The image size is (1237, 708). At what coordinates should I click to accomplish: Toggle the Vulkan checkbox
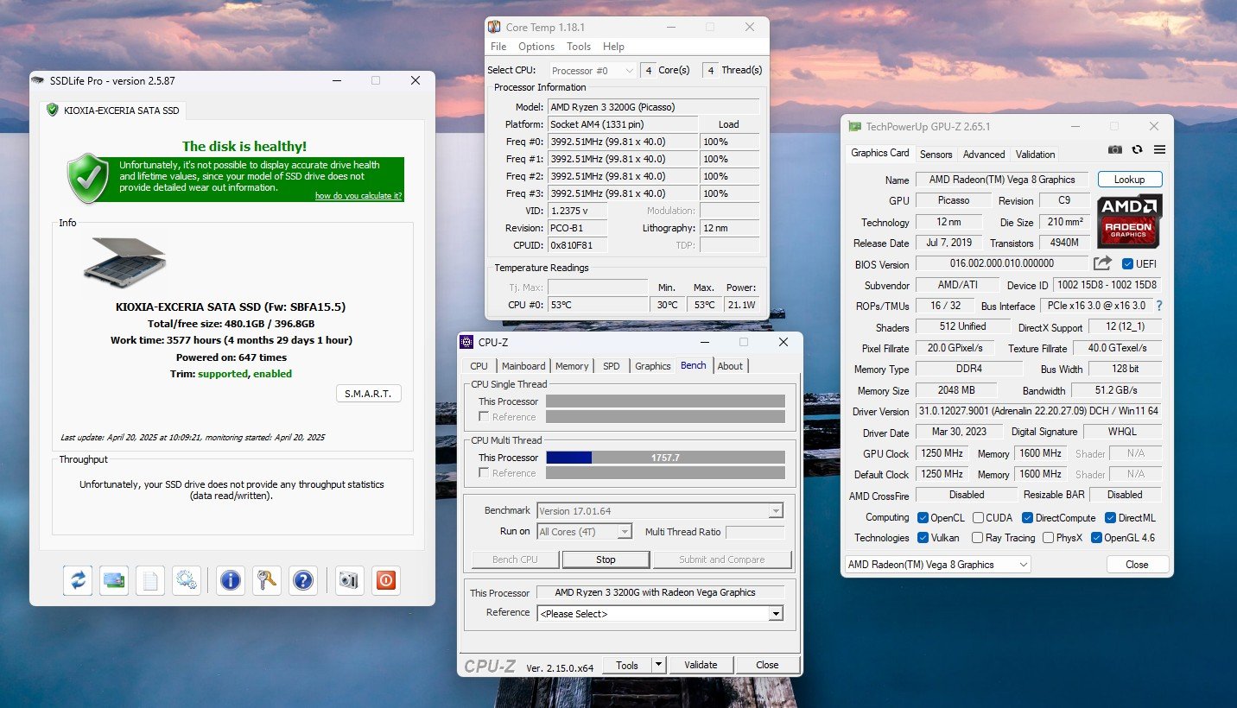pos(924,538)
